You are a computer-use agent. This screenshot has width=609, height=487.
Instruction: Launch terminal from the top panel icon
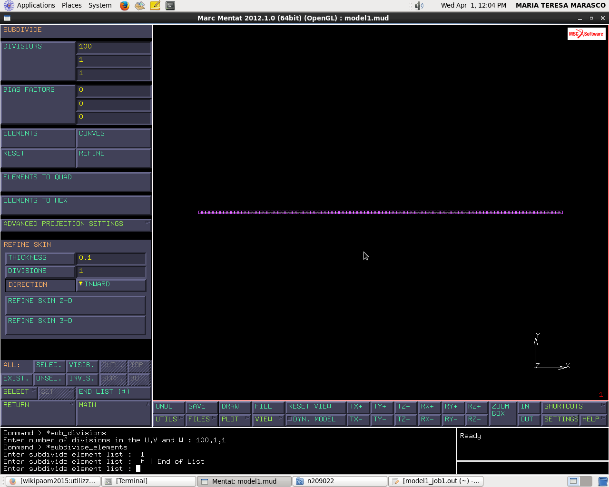[x=170, y=6]
